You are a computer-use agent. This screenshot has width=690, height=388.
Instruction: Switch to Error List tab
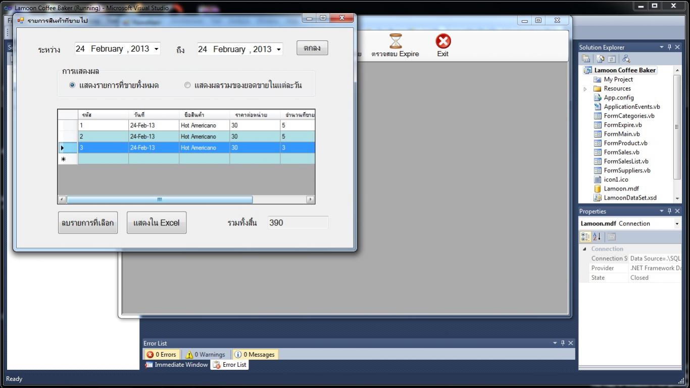tap(230, 365)
